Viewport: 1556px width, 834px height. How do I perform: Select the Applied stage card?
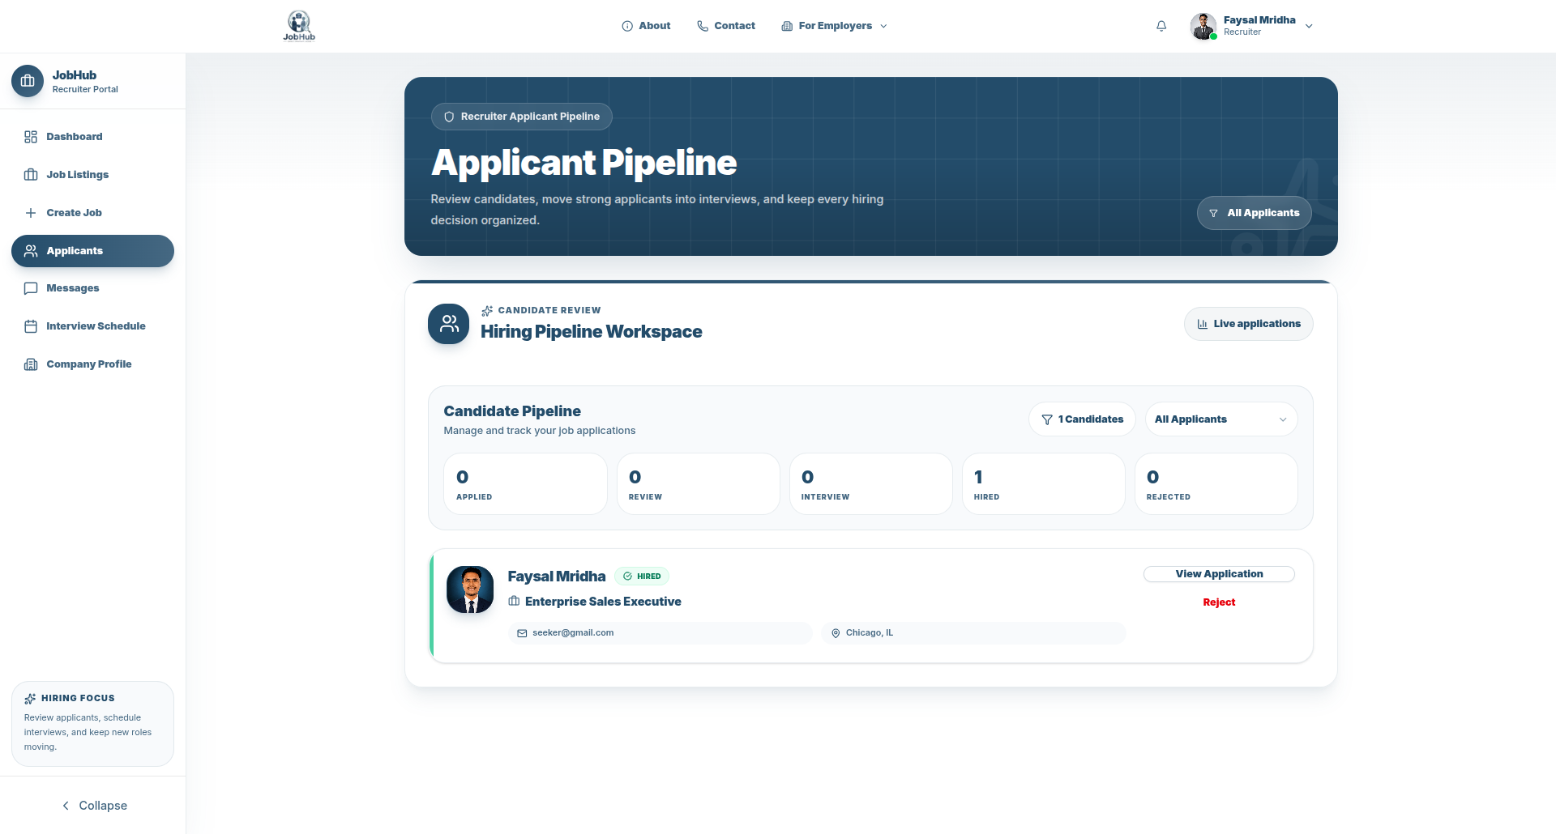point(525,484)
